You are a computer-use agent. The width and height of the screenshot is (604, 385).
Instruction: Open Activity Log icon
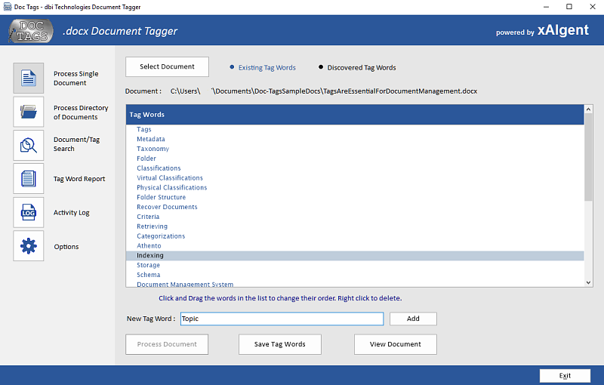[x=29, y=213]
